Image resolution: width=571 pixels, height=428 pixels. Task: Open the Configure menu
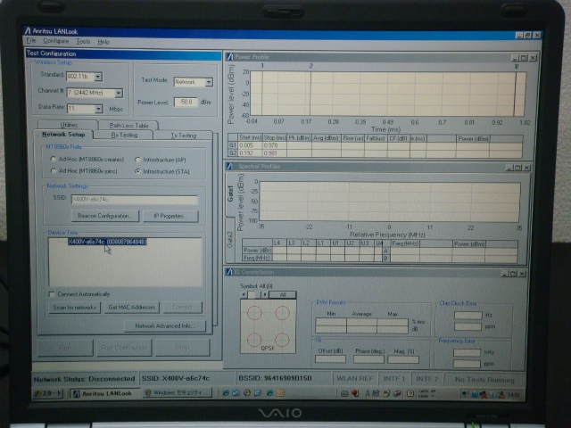(x=55, y=41)
